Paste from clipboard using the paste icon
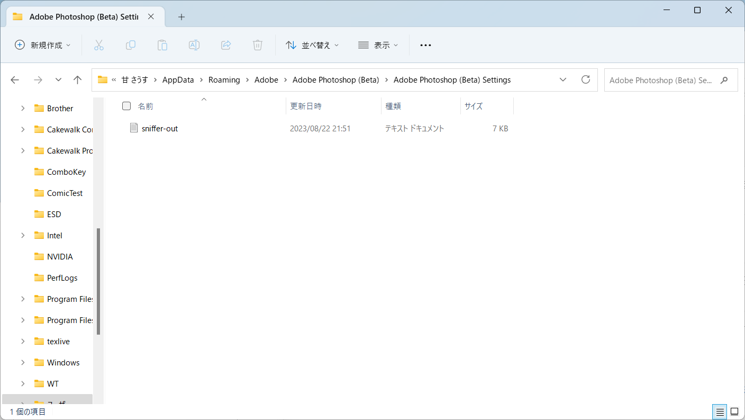 click(162, 45)
